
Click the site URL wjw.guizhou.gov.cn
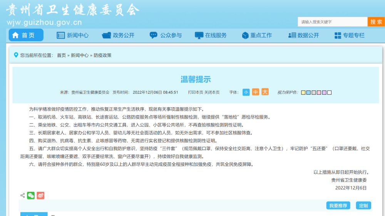44,22
